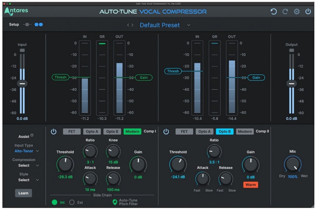Select Modern mode for Comp I
The width and height of the screenshot is (317, 210).
coord(133,132)
